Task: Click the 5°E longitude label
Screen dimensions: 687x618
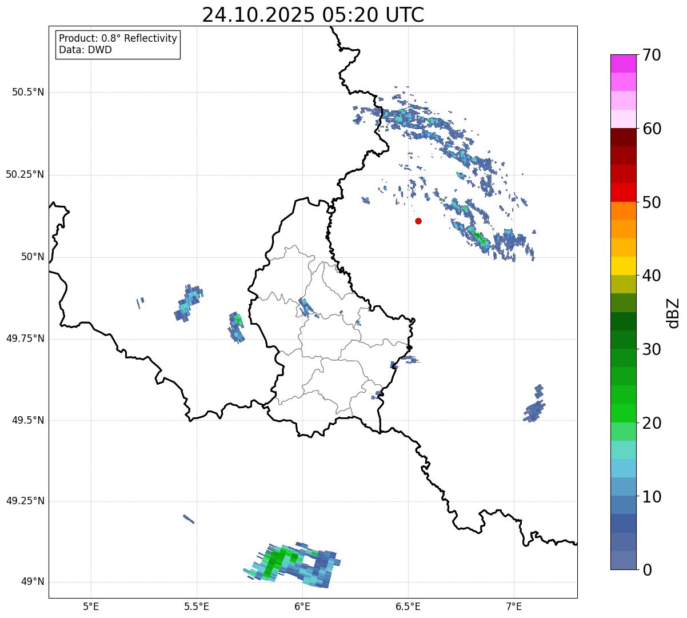Action: 91,606
